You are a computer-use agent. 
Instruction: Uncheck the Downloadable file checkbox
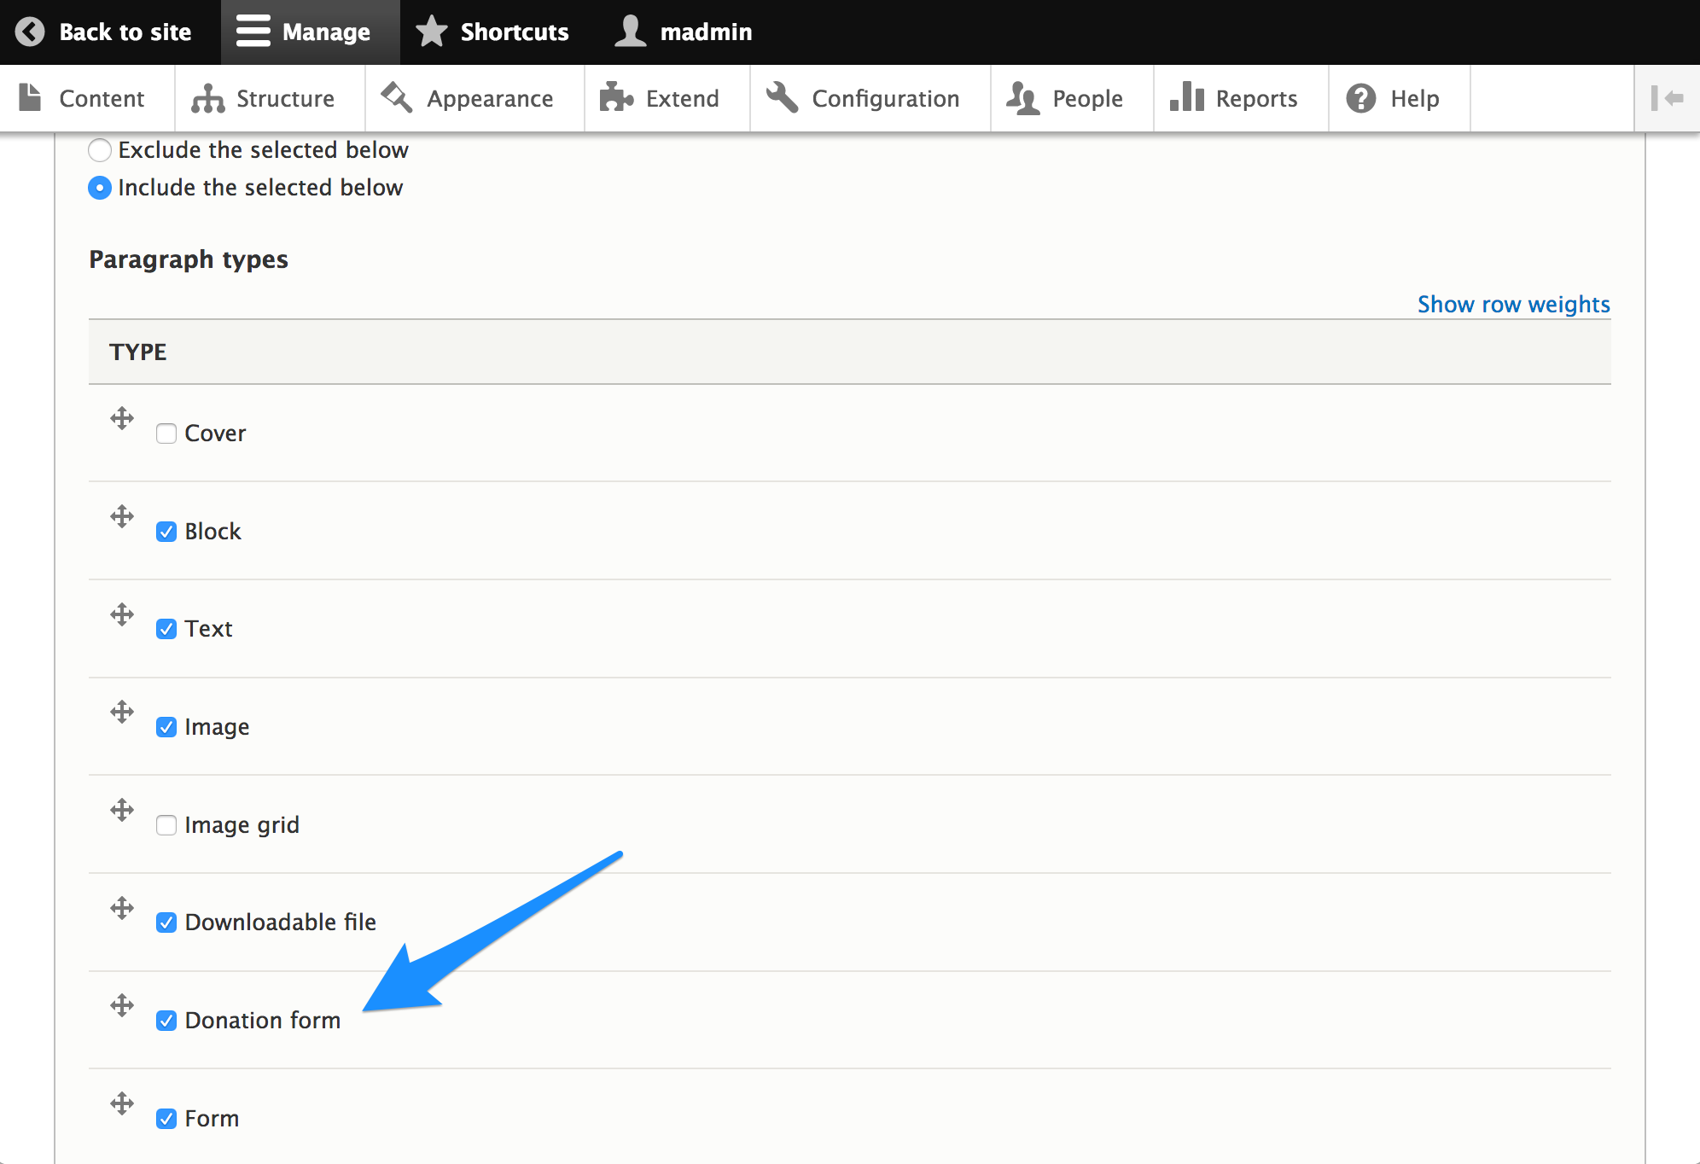click(166, 922)
